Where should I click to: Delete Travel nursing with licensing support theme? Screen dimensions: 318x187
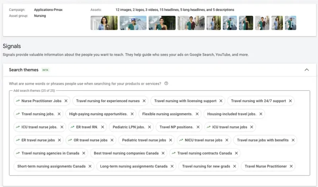[221, 101]
